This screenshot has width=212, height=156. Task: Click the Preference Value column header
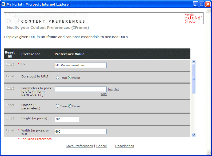(70, 54)
